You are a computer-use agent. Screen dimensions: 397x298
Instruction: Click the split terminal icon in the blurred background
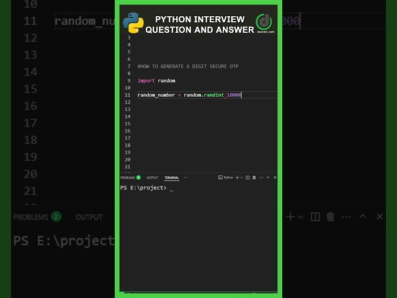click(315, 217)
